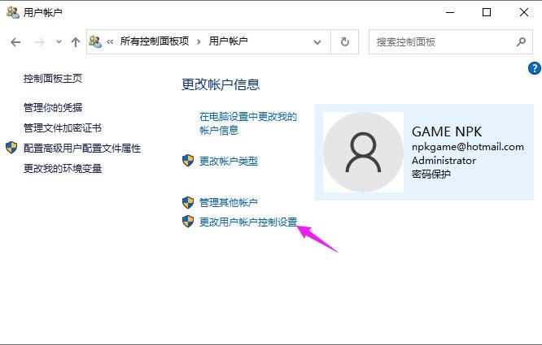Navigate up one level with Up arrow
542x345 pixels.
(x=76, y=41)
